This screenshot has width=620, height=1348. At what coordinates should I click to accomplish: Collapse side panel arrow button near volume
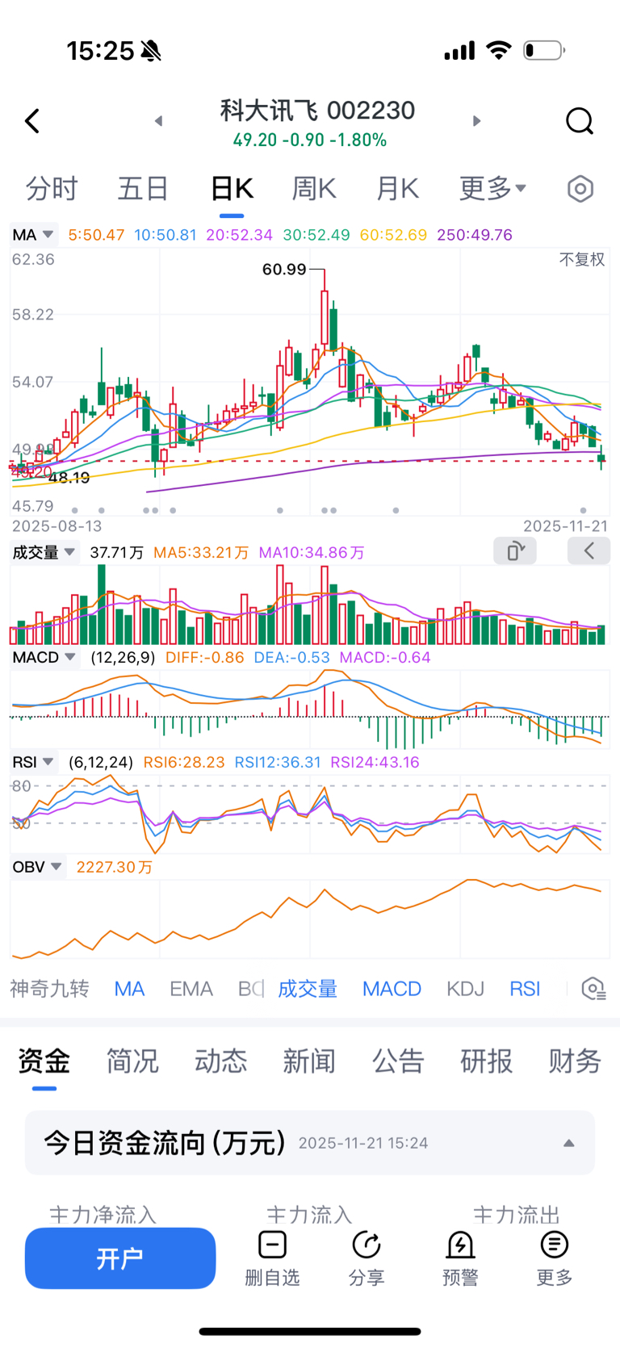(x=589, y=551)
